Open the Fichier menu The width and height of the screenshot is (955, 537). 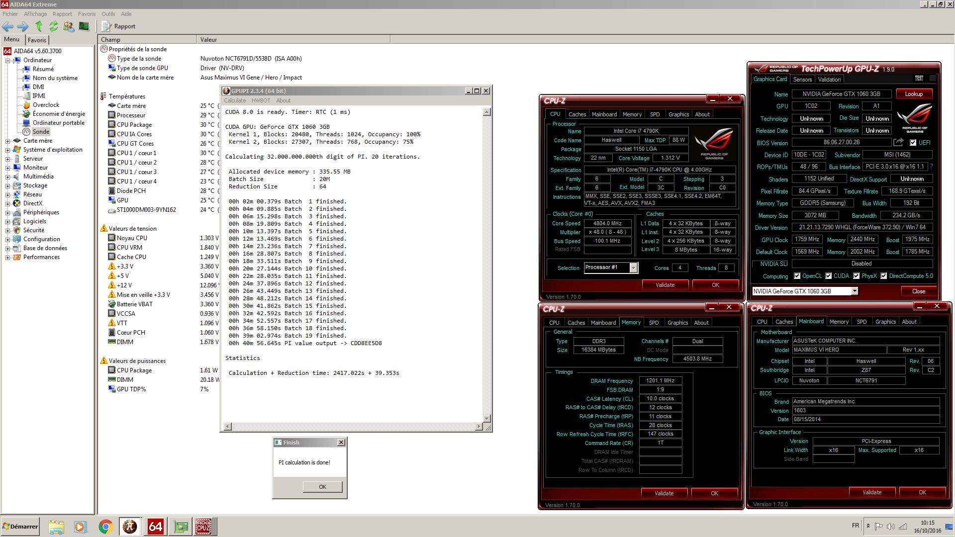10,14
